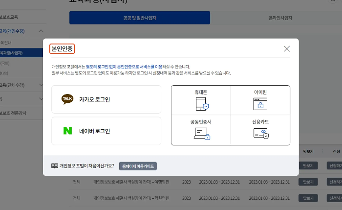Click 2023 year cell in 여행업편 row
The width and height of the screenshot is (342, 210).
(187, 182)
